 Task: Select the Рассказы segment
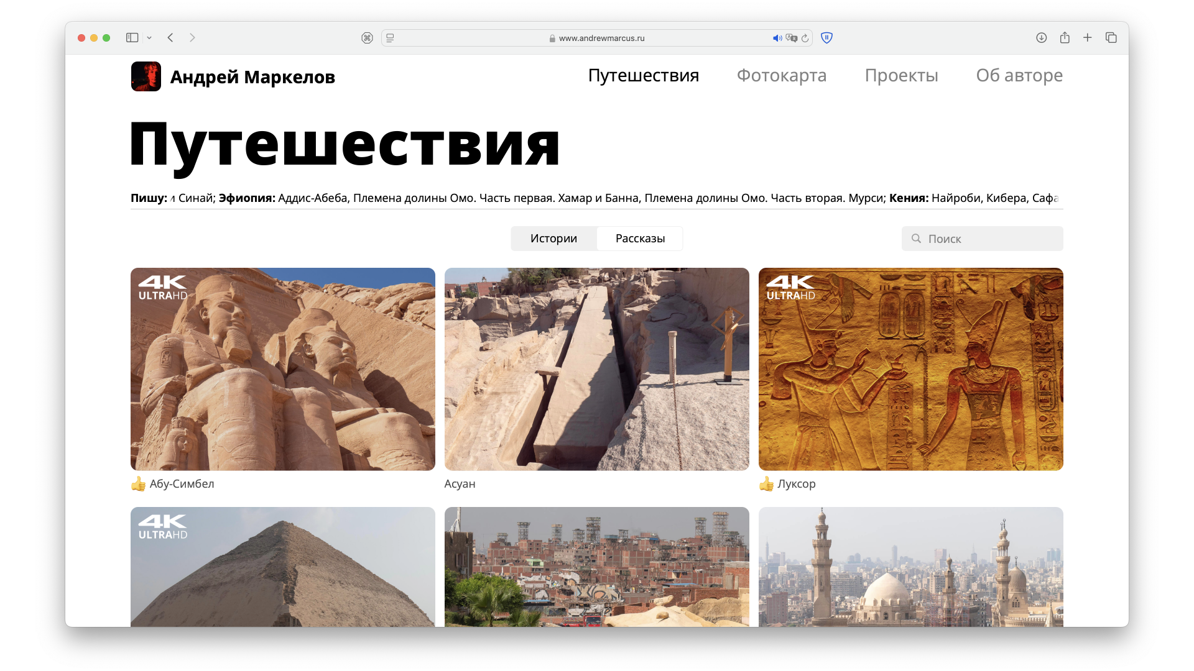(640, 239)
